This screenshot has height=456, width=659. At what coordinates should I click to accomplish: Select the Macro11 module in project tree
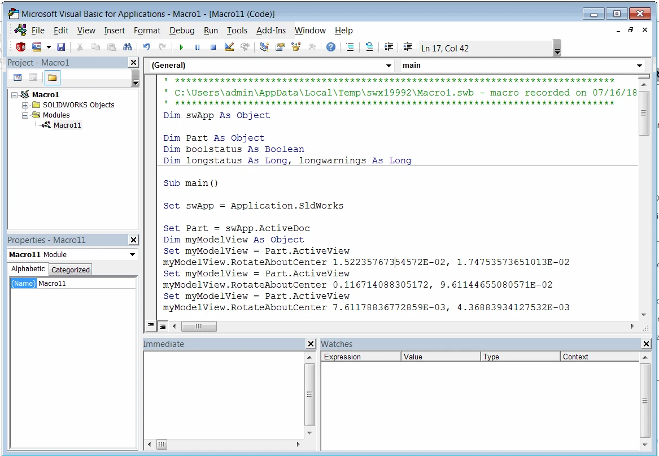pyautogui.click(x=67, y=125)
